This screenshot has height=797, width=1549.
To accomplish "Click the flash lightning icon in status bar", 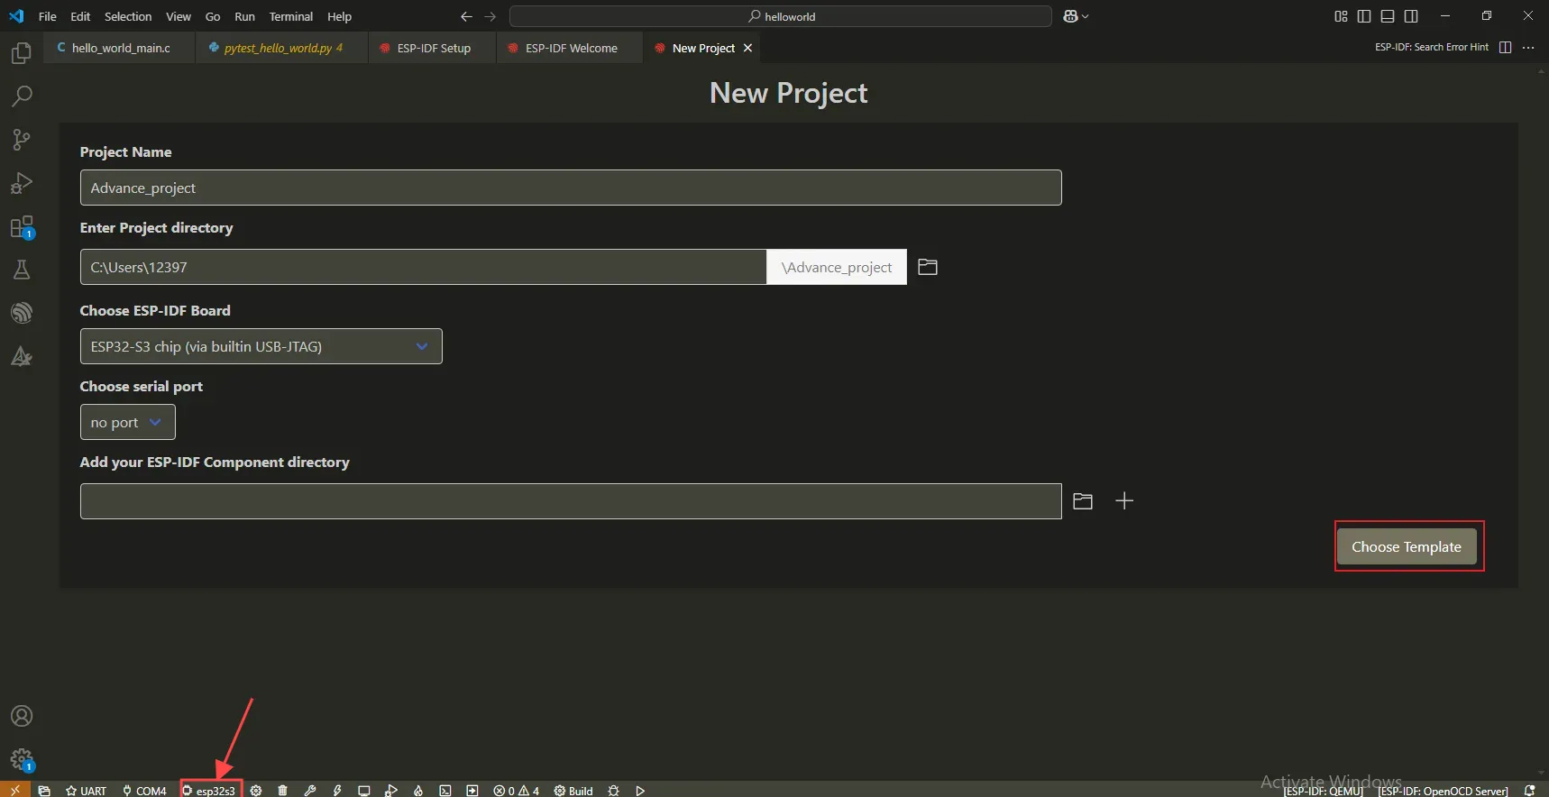I will [x=337, y=791].
